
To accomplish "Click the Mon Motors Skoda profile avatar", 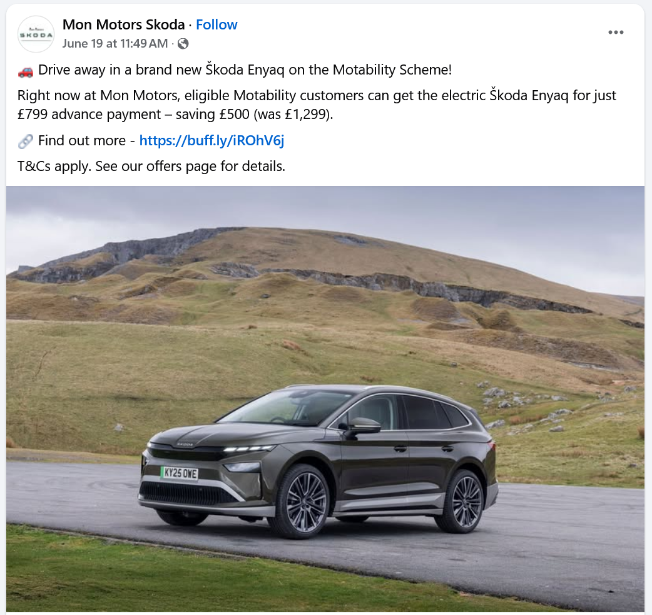I will coord(36,34).
